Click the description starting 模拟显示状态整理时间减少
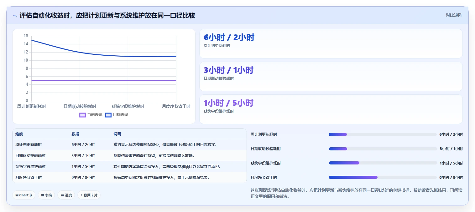Screen dimensions: 475x212 click(x=165, y=145)
